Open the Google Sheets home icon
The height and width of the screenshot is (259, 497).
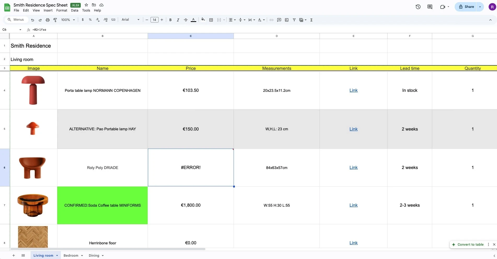click(x=7, y=8)
